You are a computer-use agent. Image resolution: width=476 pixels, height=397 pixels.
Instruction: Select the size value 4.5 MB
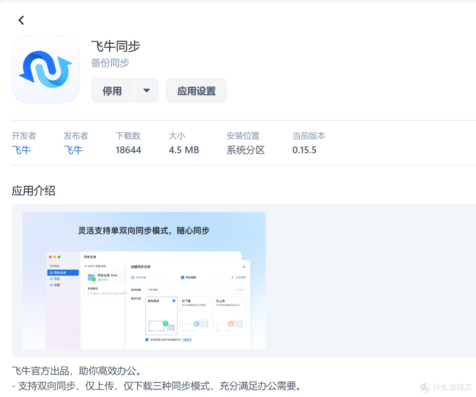point(184,150)
